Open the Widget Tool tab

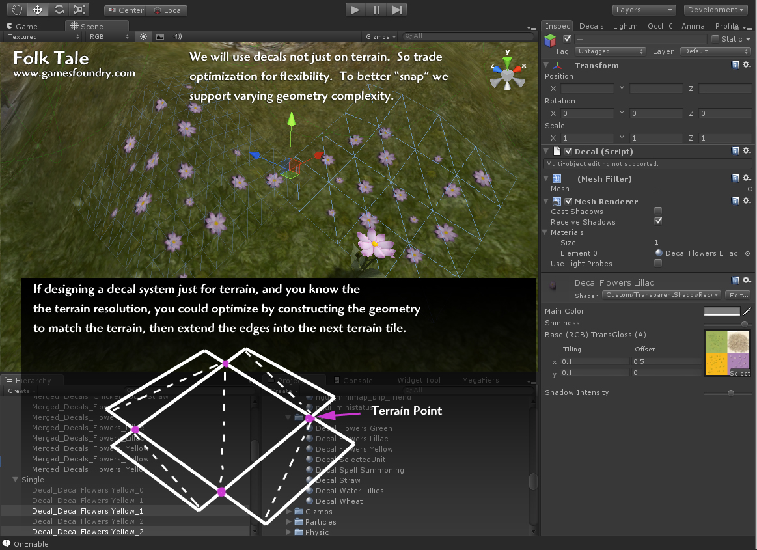419,381
